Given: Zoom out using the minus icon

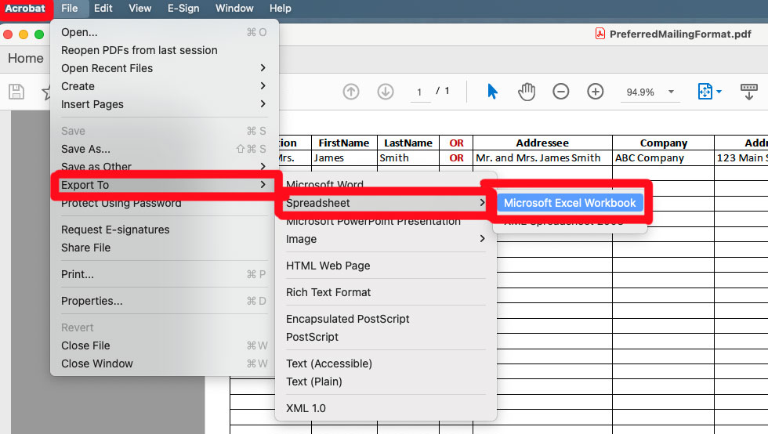Looking at the screenshot, I should click(561, 92).
